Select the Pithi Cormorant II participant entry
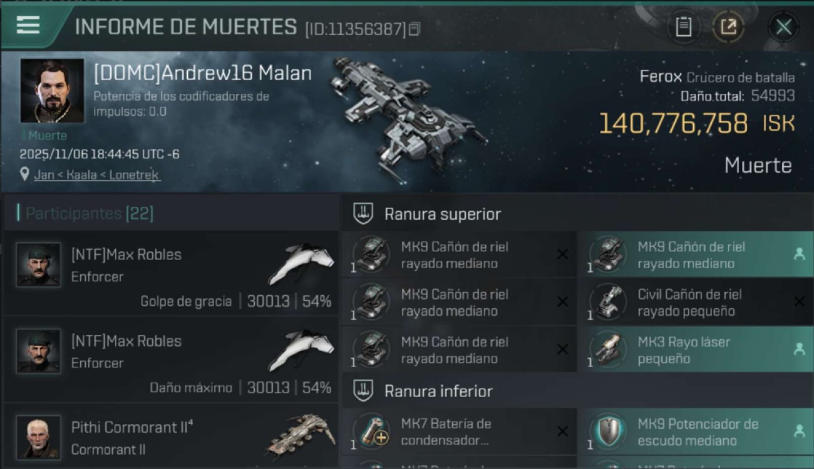814x469 pixels. coord(171,438)
